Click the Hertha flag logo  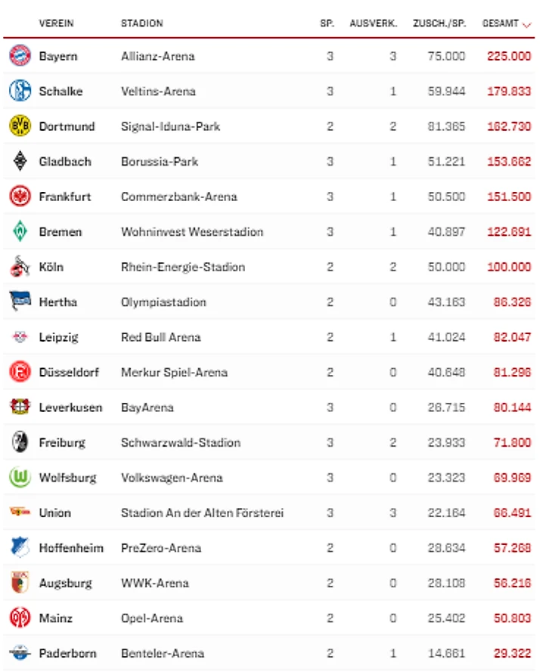[20, 302]
